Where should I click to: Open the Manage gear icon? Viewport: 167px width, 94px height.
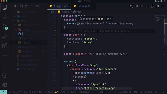click(x=5, y=85)
